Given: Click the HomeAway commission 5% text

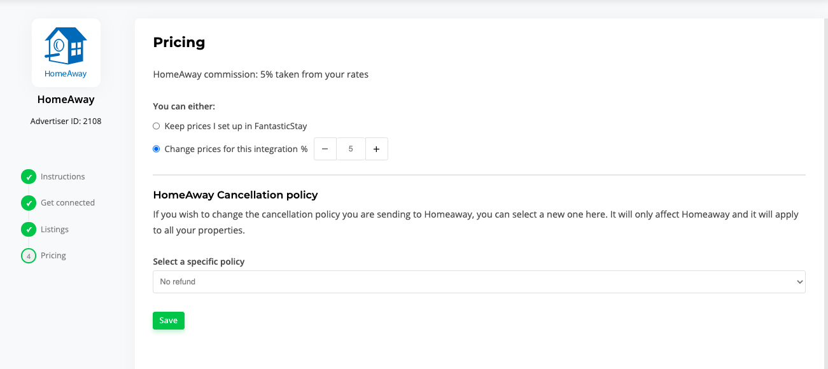Looking at the screenshot, I should click(261, 74).
